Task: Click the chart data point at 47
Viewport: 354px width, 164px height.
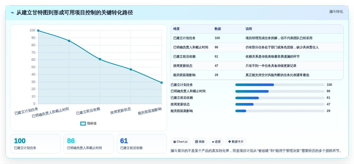Action: click(131, 69)
